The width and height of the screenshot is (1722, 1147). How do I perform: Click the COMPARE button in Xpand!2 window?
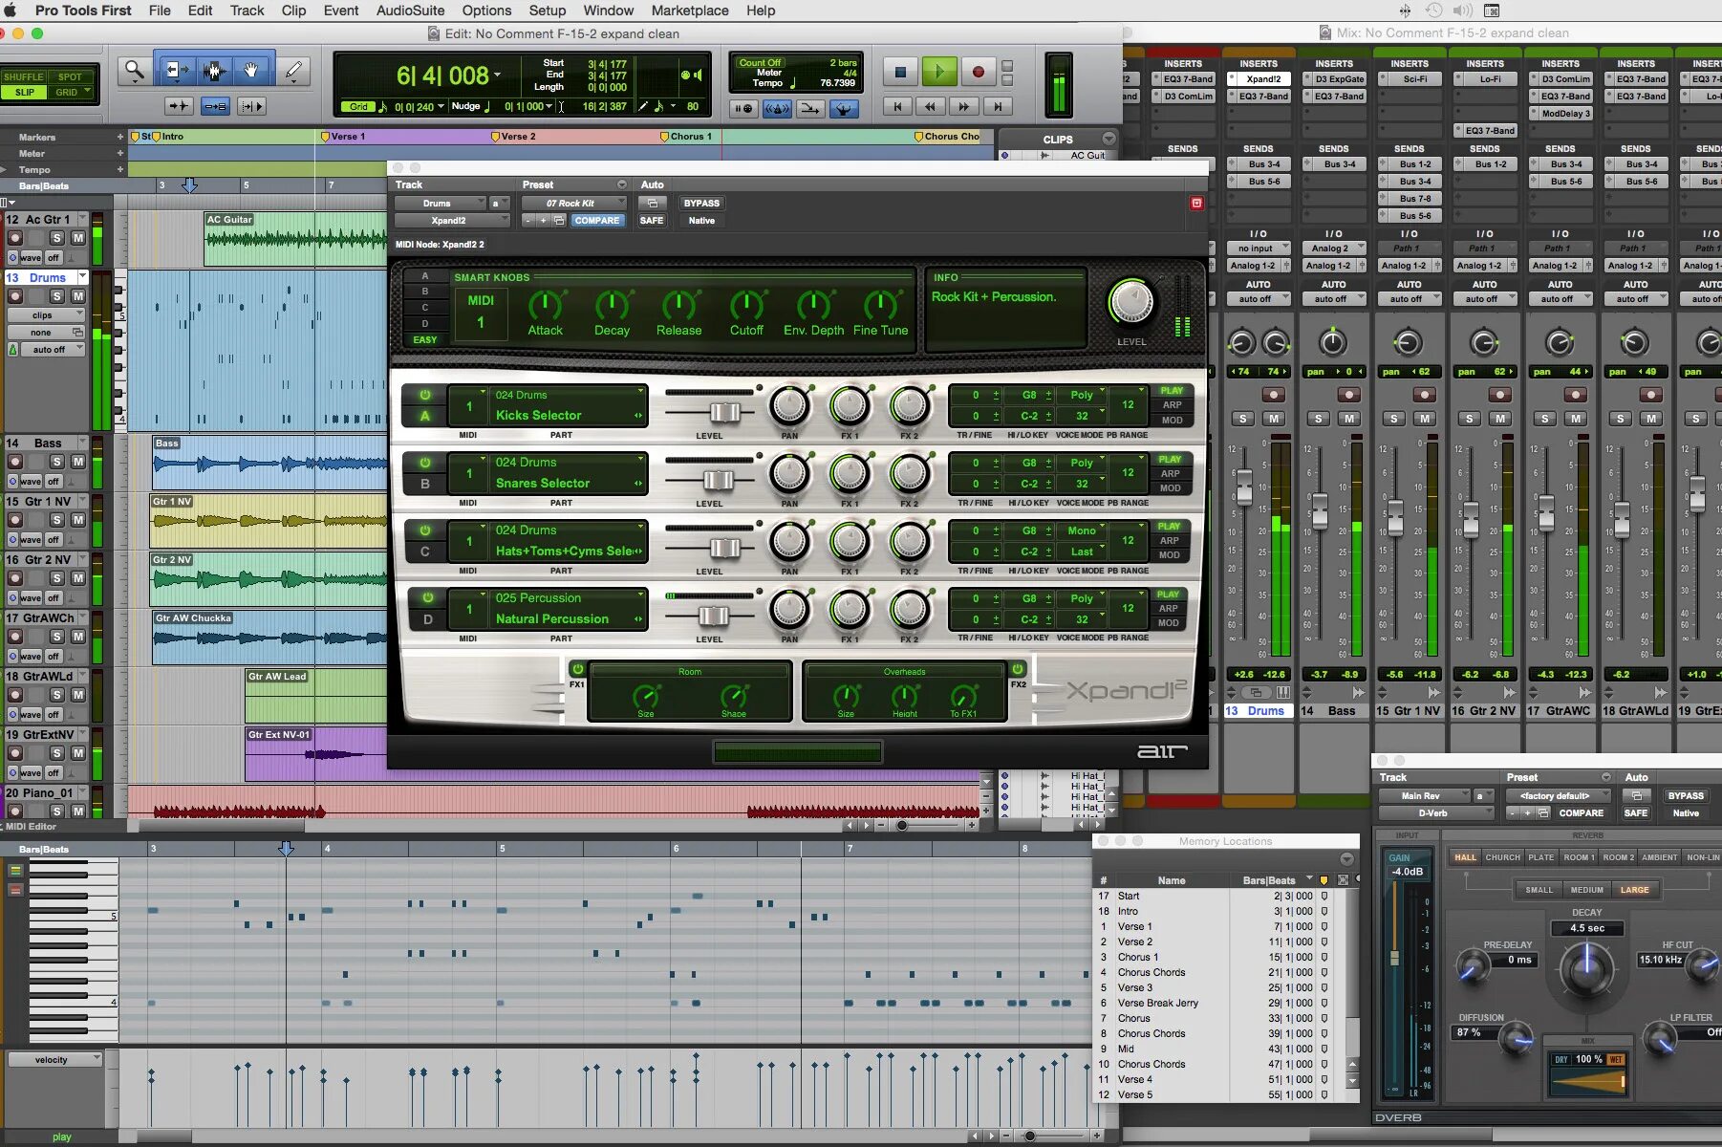point(597,220)
